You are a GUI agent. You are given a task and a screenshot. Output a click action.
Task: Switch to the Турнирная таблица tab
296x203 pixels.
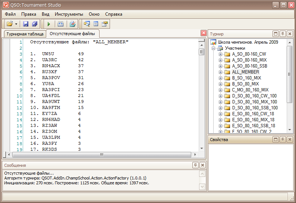(25, 34)
